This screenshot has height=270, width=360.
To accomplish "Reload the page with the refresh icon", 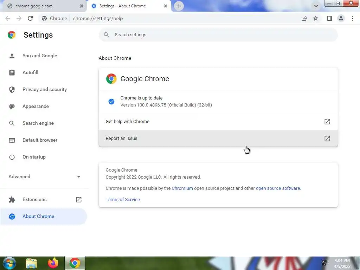I will click(30, 18).
